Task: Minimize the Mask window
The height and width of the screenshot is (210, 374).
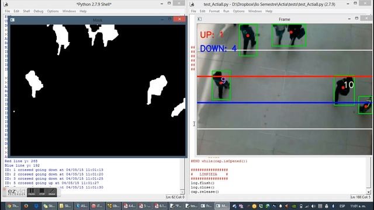Action: click(162, 19)
